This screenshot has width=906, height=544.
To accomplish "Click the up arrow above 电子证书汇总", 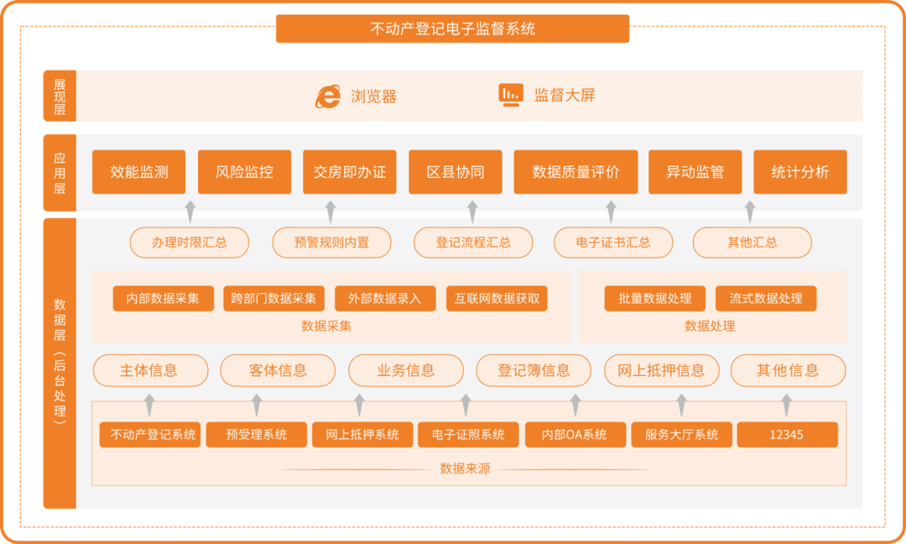I will (x=612, y=212).
